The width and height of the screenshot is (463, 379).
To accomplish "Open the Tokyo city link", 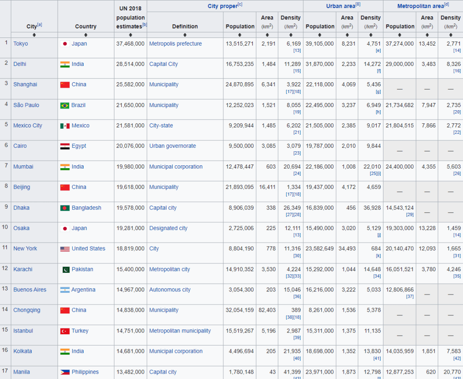I will pyautogui.click(x=20, y=44).
